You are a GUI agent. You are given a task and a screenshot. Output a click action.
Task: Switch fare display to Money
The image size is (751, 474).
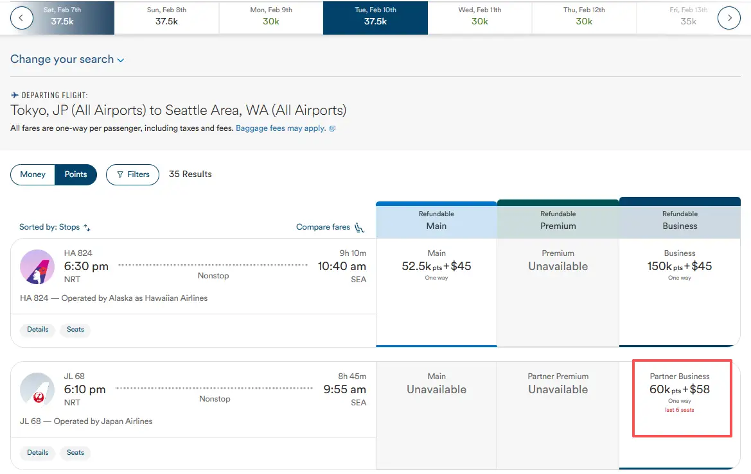click(x=33, y=174)
